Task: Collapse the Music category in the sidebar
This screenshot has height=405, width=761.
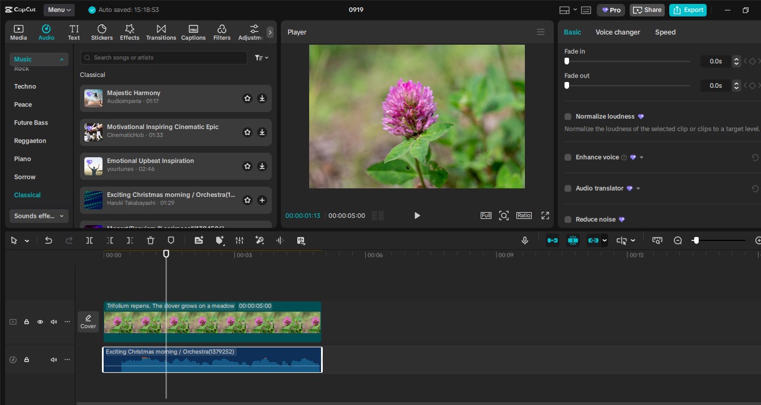Action: tap(61, 59)
